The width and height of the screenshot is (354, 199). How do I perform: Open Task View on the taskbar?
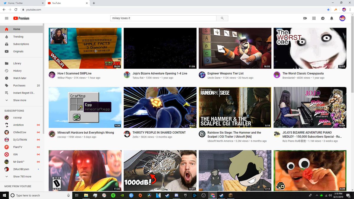tap(76, 195)
